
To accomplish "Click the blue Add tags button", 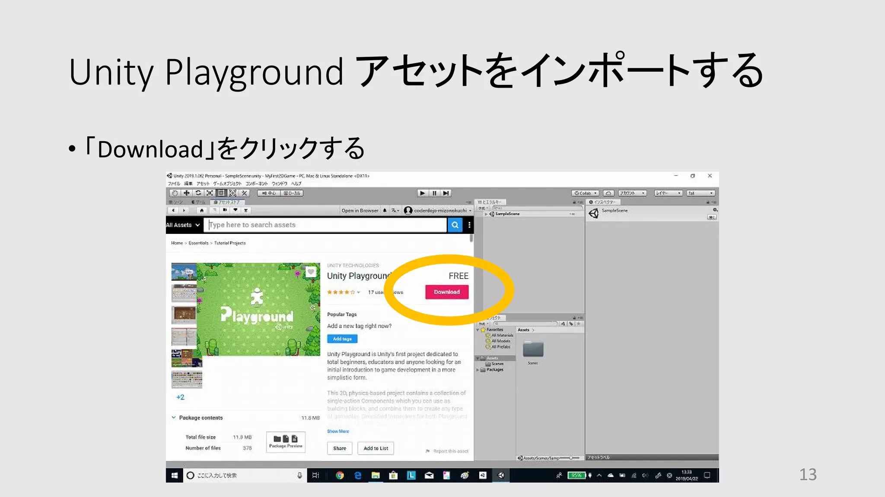I will [342, 339].
